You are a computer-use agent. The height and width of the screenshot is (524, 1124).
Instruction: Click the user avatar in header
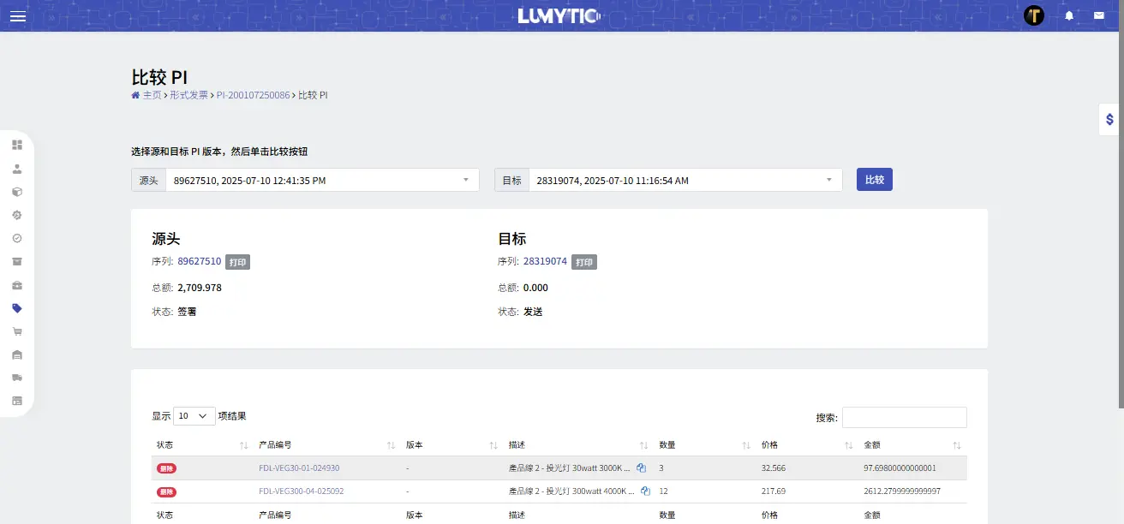pyautogui.click(x=1034, y=15)
